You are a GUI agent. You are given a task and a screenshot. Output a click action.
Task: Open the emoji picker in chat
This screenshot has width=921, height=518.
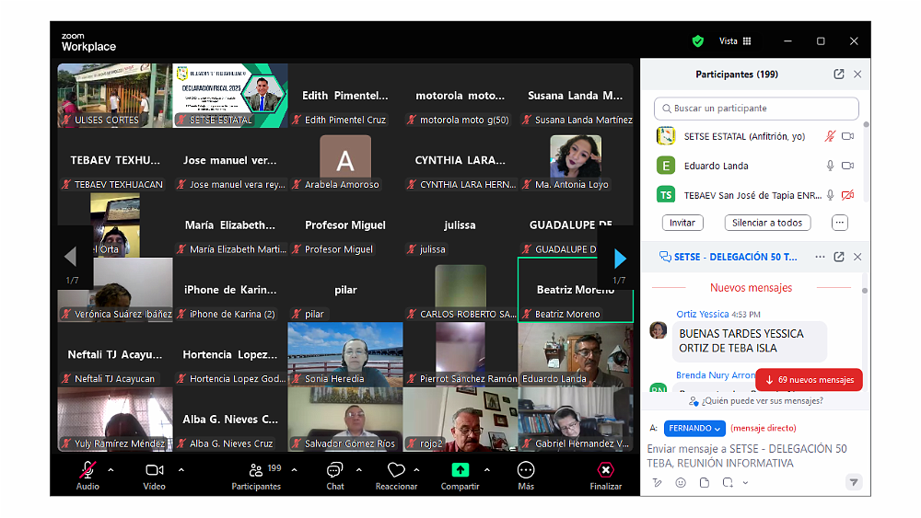[681, 482]
